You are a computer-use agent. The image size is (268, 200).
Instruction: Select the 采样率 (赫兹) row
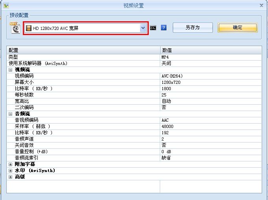134,126
